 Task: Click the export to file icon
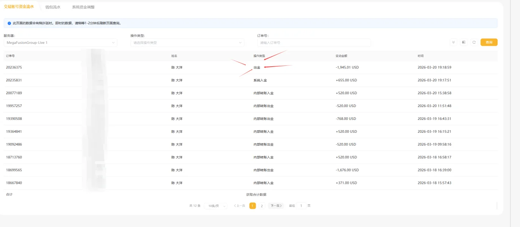click(x=464, y=42)
